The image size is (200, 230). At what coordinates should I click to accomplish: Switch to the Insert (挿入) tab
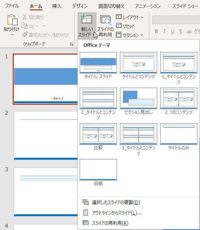(x=57, y=6)
